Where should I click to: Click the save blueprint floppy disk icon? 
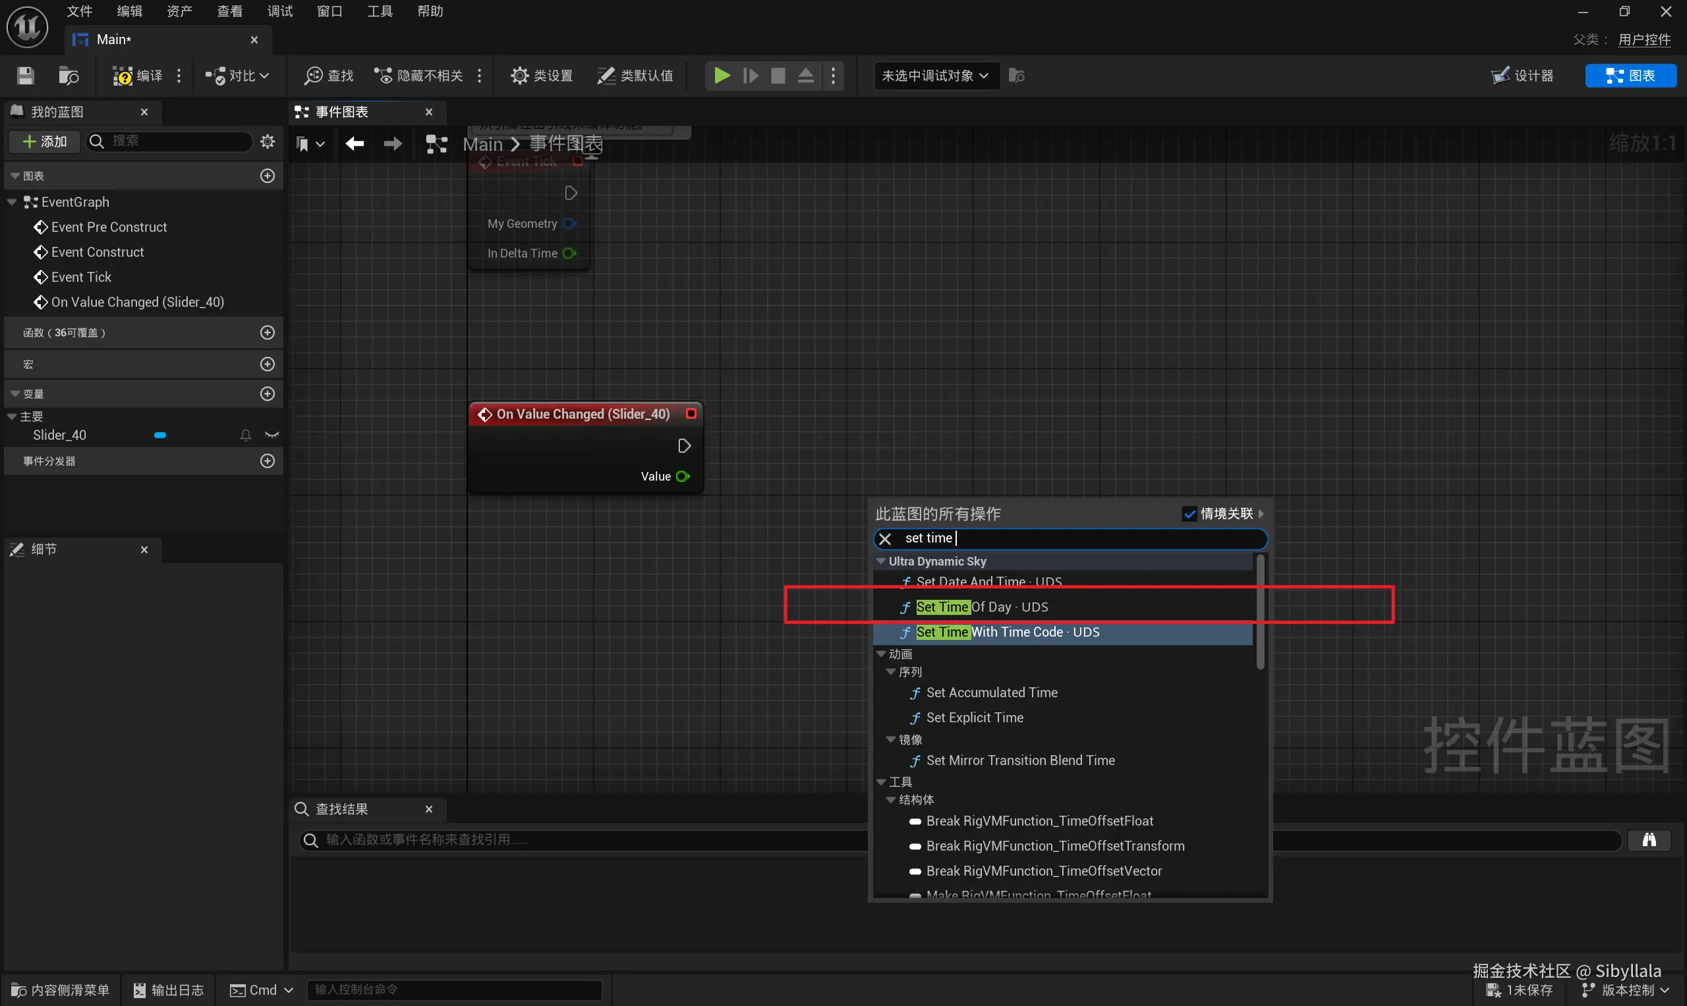[25, 75]
